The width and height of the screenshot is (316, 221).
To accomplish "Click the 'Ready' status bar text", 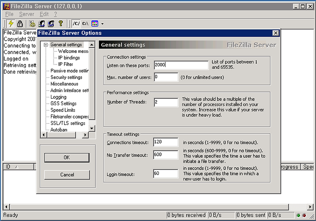I will coord(11,215).
